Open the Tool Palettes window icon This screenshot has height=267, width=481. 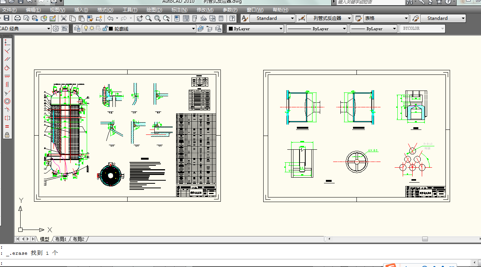click(x=195, y=18)
